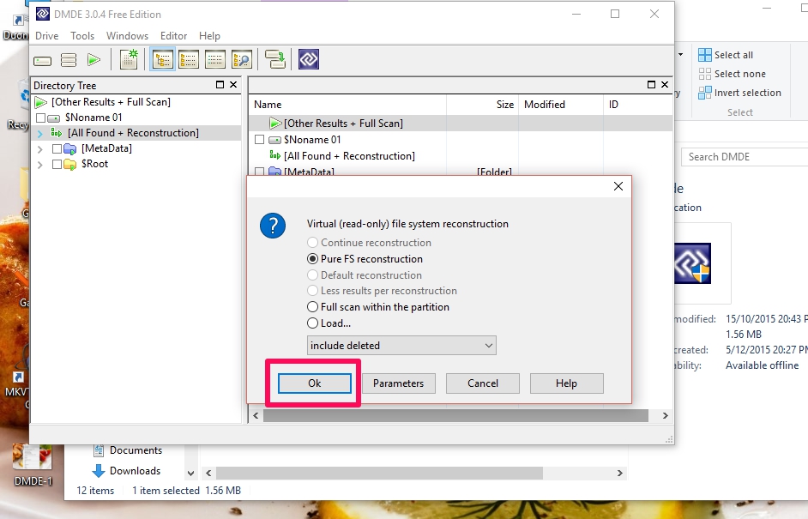Maximize the file list panel

point(651,85)
